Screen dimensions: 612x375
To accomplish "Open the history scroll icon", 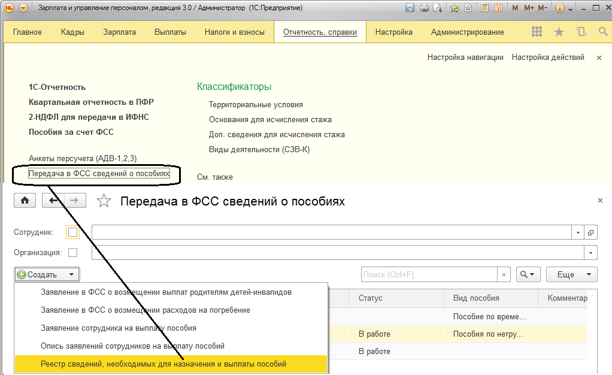I will [x=581, y=32].
